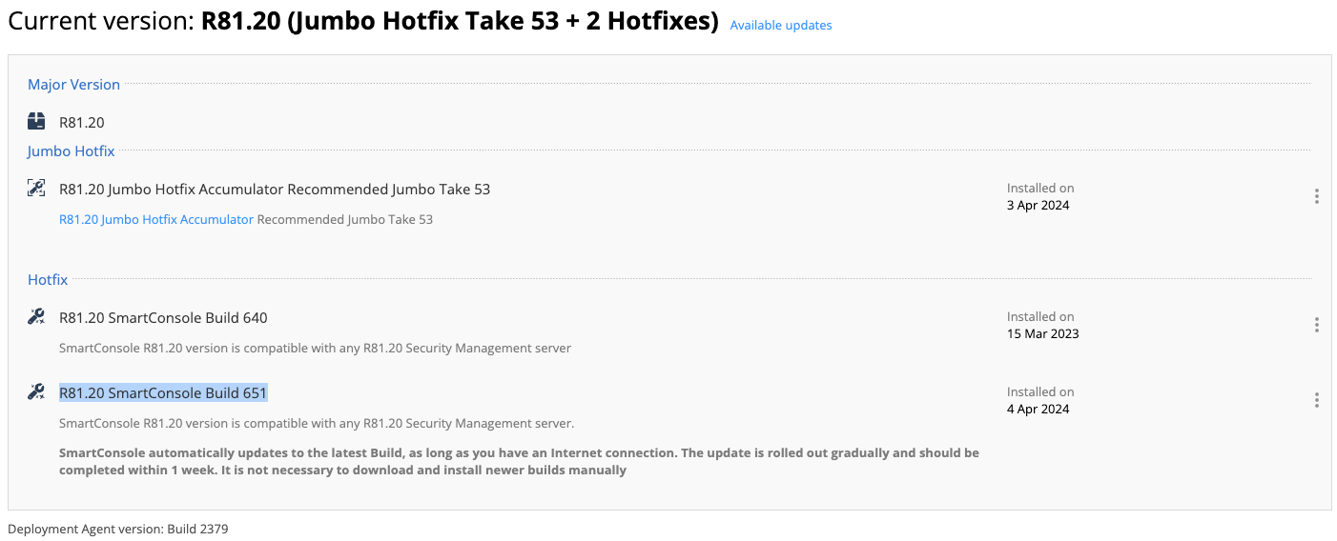
Task: Click the R81.20 major version entry text
Action: pyautogui.click(x=82, y=123)
